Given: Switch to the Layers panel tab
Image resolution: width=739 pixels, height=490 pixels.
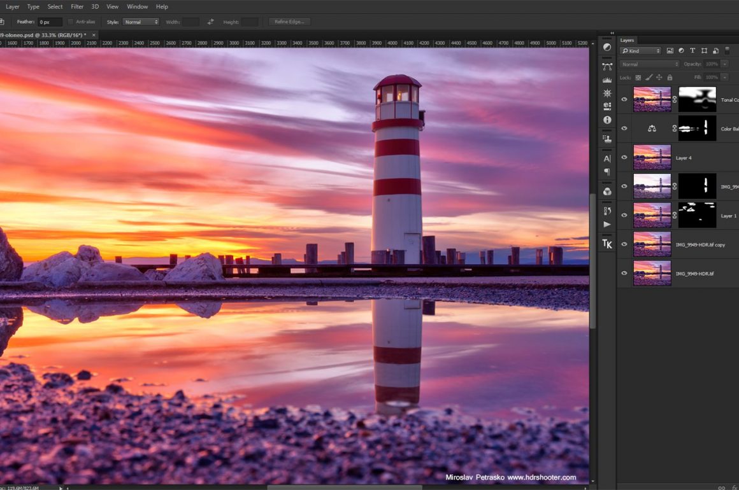Looking at the screenshot, I should [x=628, y=40].
